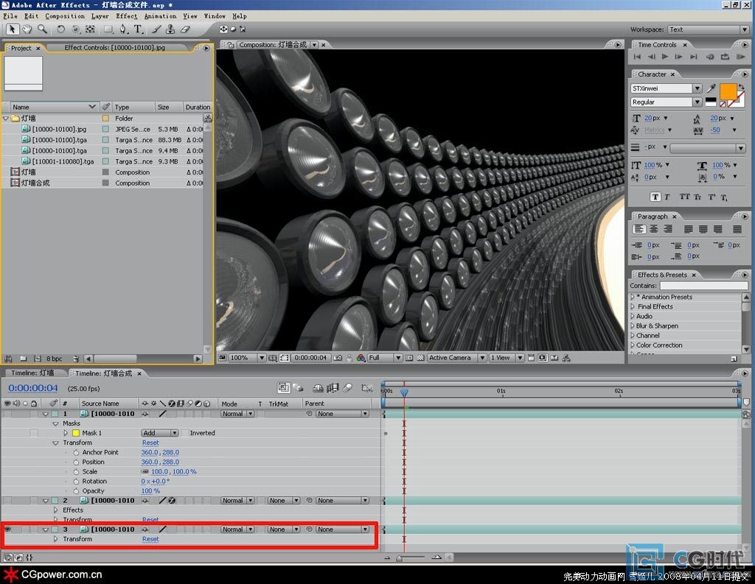Click Reset for layer 3 Transform
755x584 pixels.
150,539
